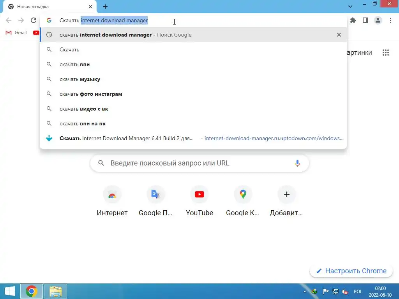Open the YouTube bookmark icon in bookmarks bar
The image size is (399, 299).
pyautogui.click(x=36, y=33)
